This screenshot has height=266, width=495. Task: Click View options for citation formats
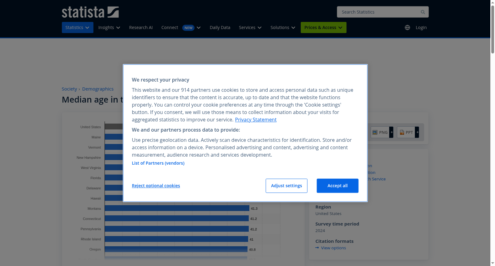(334, 248)
